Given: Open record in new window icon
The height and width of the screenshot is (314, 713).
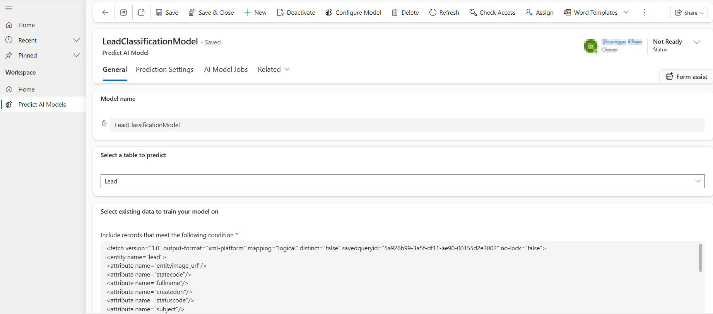Looking at the screenshot, I should (141, 12).
